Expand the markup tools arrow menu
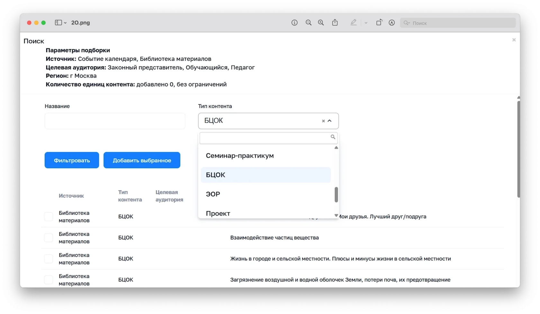Image resolution: width=540 pixels, height=314 pixels. (x=366, y=23)
